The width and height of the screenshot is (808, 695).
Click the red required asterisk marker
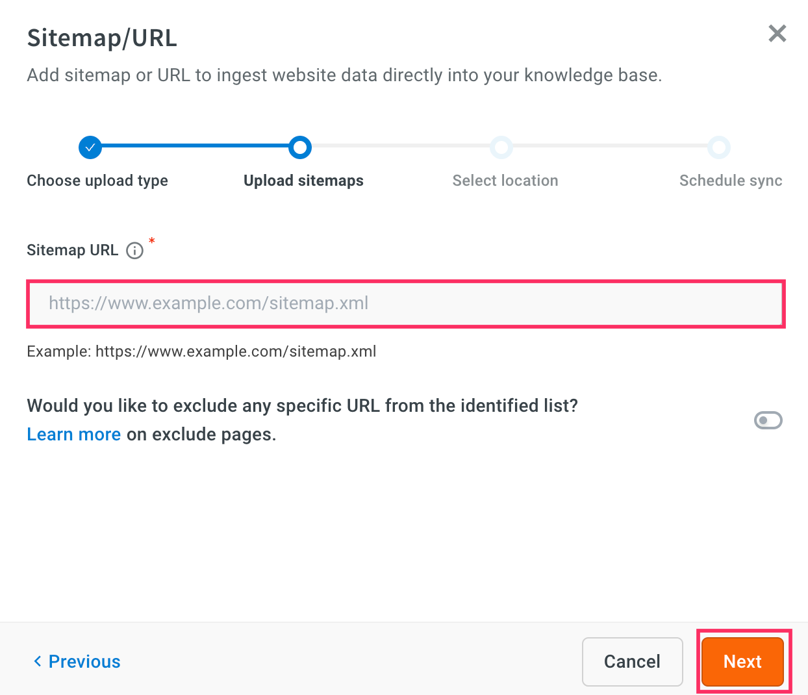coord(152,242)
